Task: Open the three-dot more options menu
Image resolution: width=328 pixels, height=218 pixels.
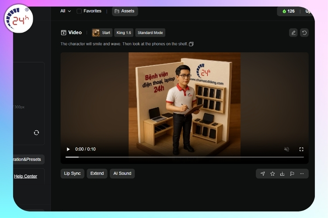Action: [x=302, y=174]
